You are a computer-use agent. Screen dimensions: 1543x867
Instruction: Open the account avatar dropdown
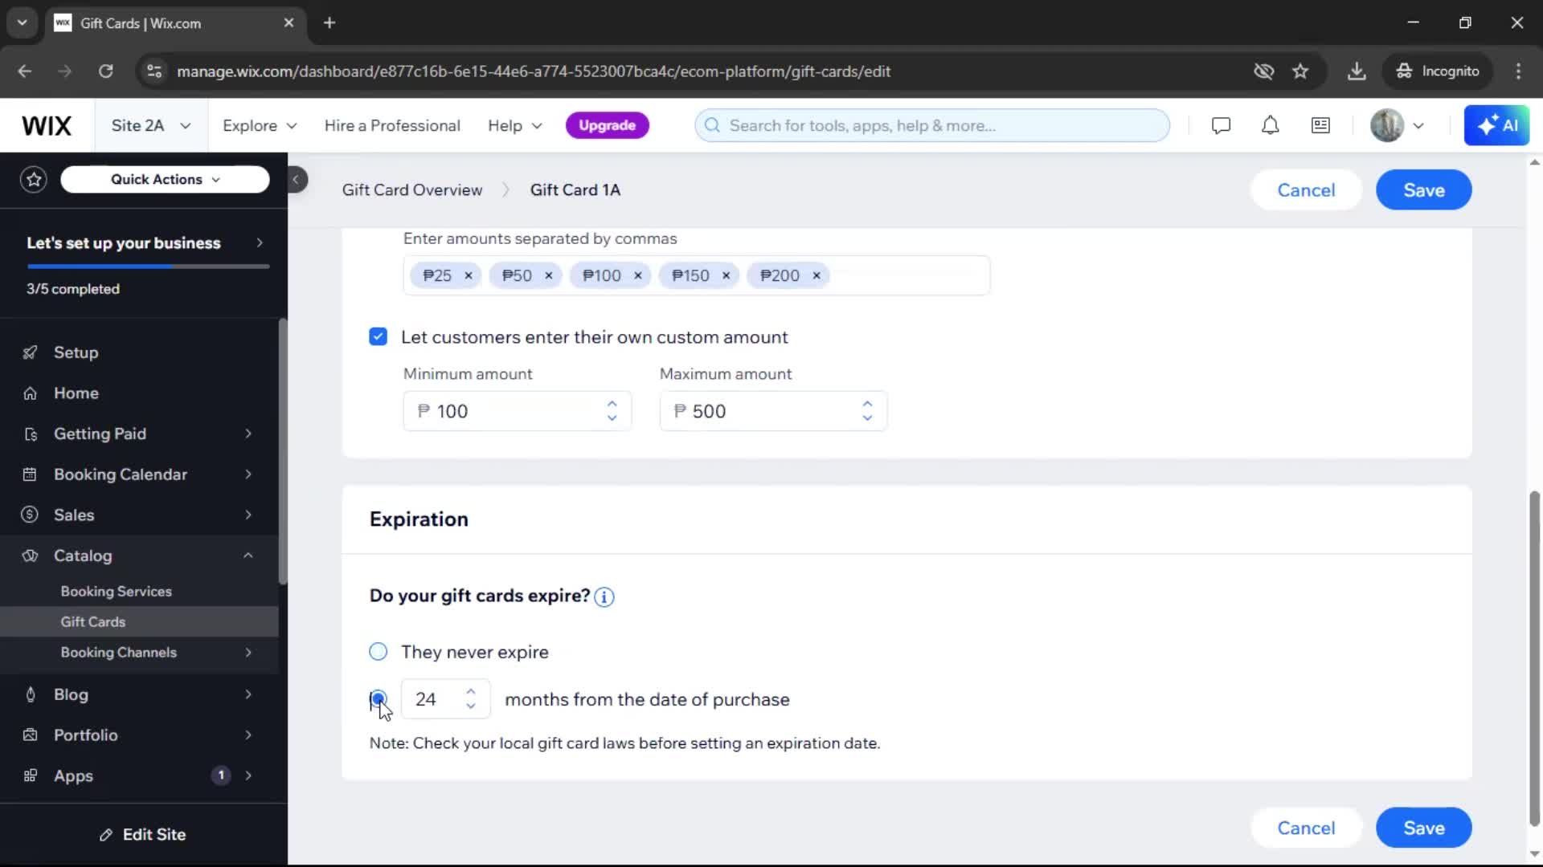[1398, 125]
